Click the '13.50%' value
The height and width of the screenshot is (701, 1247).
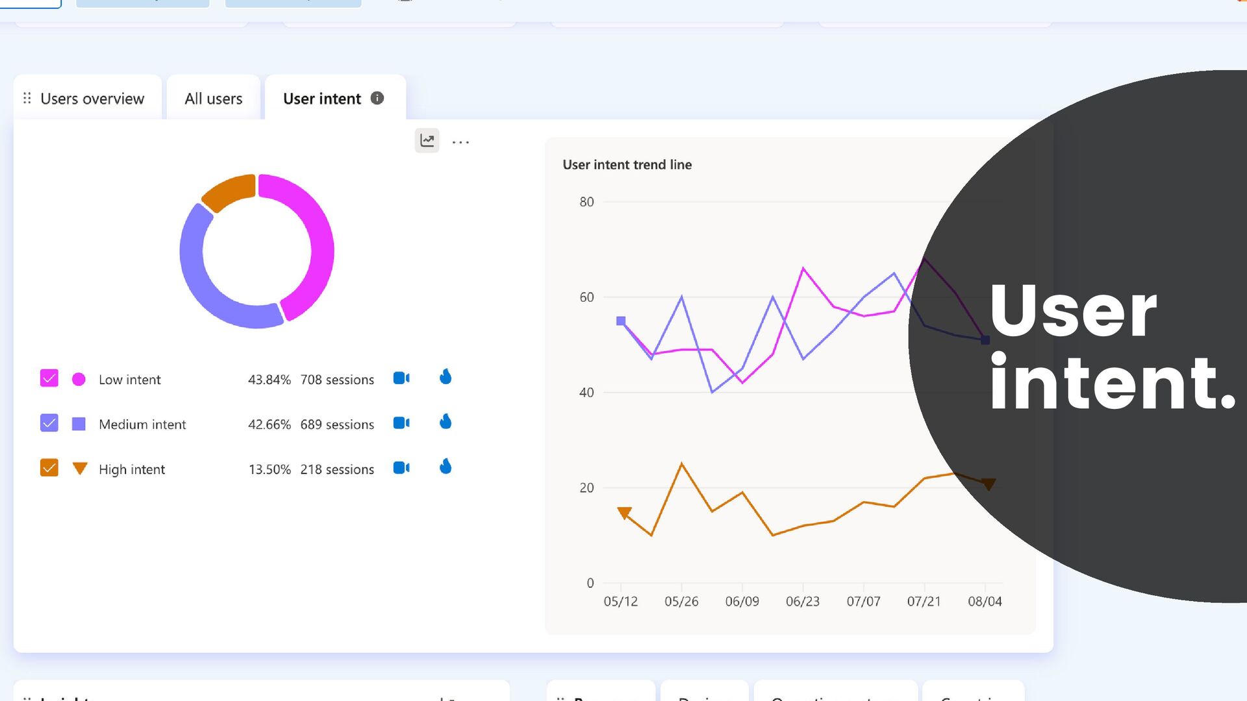point(270,469)
